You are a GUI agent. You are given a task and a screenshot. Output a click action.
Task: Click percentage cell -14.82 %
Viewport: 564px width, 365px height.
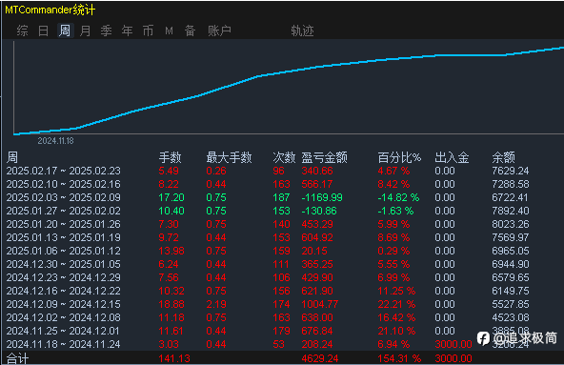tap(398, 197)
